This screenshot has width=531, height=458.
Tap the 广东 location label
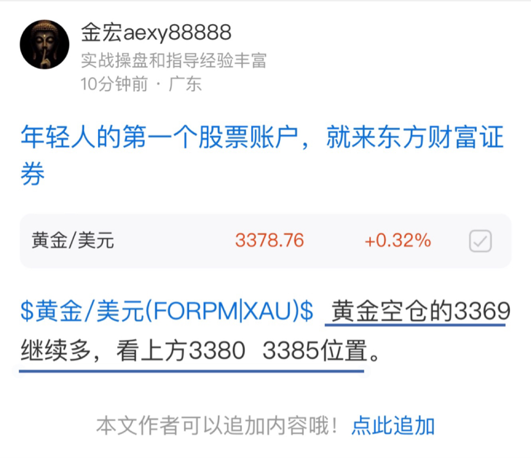click(x=185, y=84)
